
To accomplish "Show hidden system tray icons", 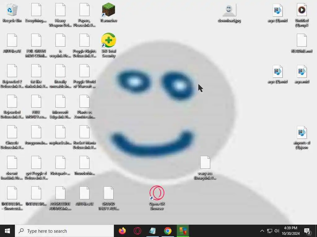I will tap(262, 231).
